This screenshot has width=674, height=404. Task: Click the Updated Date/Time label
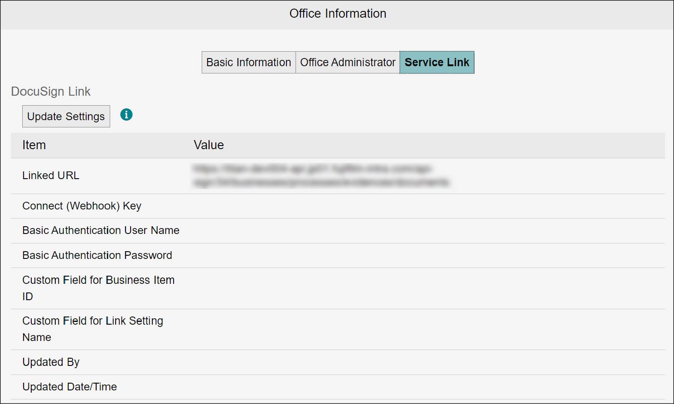point(69,387)
